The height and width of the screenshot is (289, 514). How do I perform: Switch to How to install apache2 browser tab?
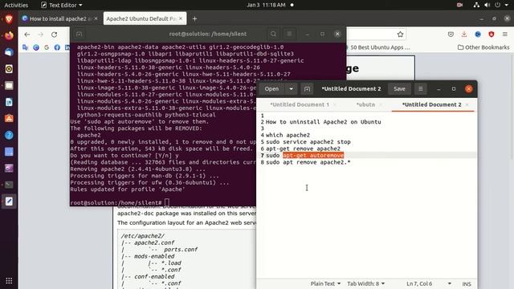58,18
